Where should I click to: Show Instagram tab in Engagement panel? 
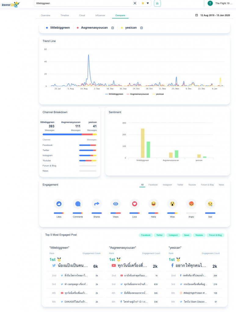(167, 185)
